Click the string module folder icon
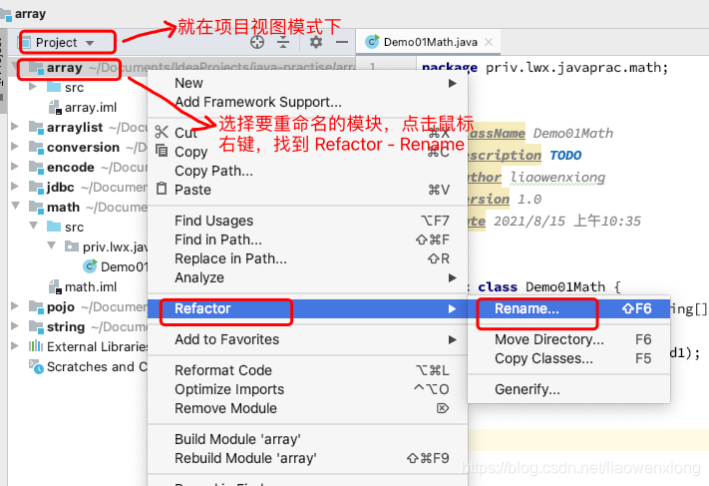709x486 pixels. tap(36, 326)
